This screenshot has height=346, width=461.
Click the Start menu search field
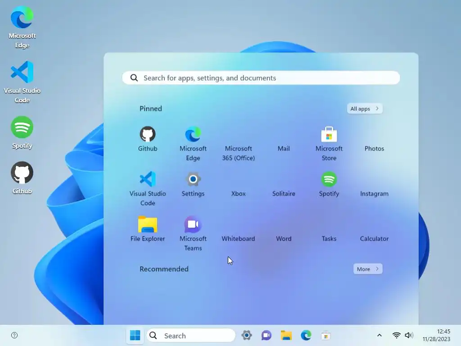pos(261,77)
